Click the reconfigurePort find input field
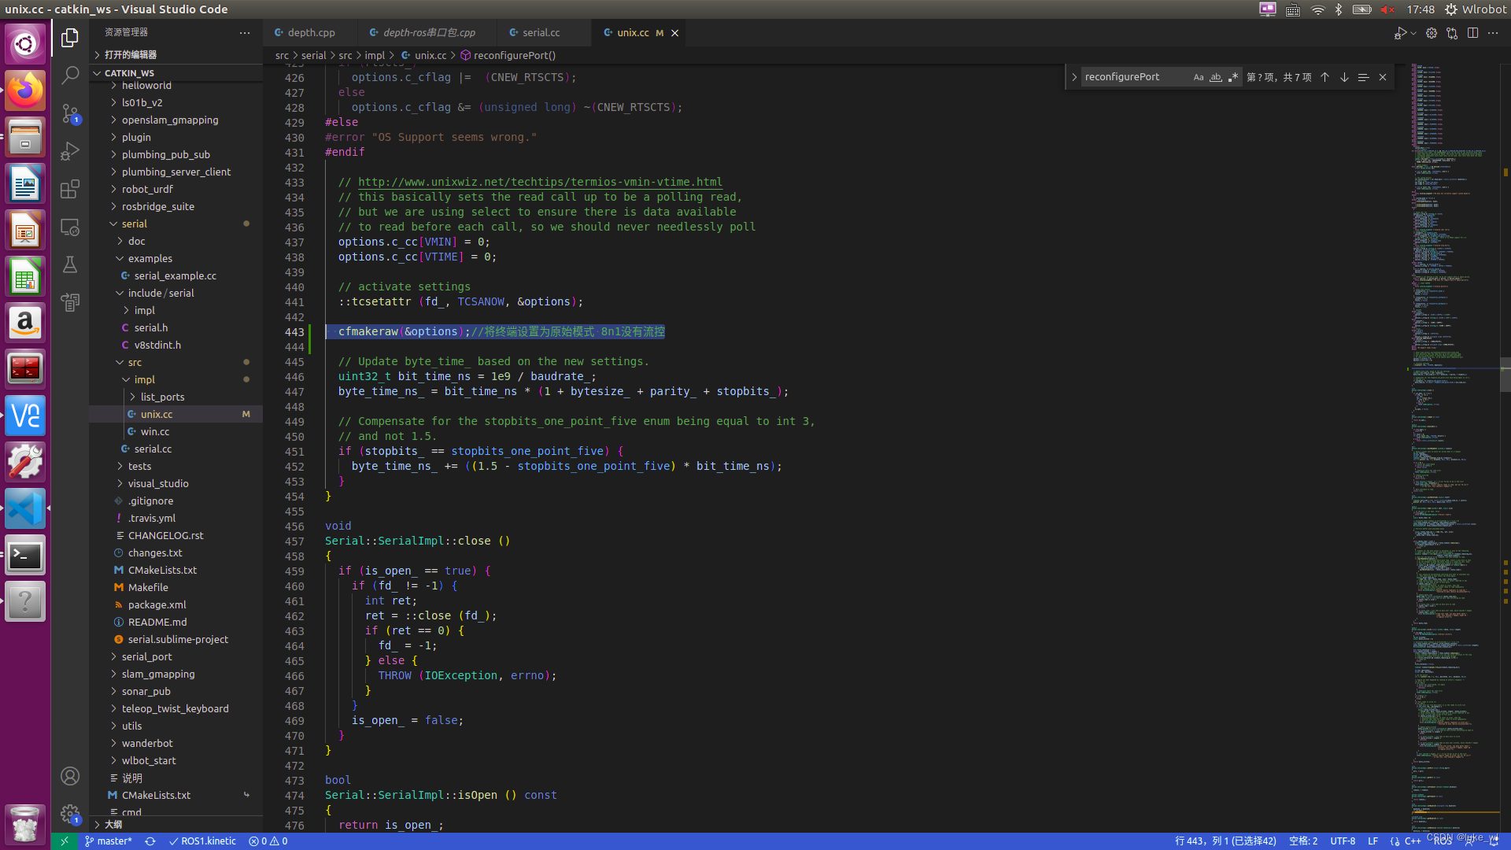The width and height of the screenshot is (1511, 850). (x=1133, y=77)
